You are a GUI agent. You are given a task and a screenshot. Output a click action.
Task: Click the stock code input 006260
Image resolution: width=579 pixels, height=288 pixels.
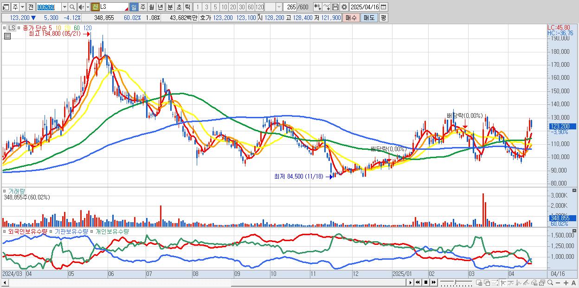pos(49,7)
